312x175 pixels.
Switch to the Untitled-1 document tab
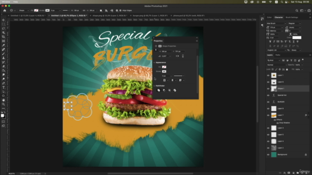(28, 16)
